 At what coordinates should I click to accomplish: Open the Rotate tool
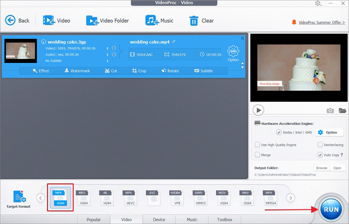click(170, 71)
